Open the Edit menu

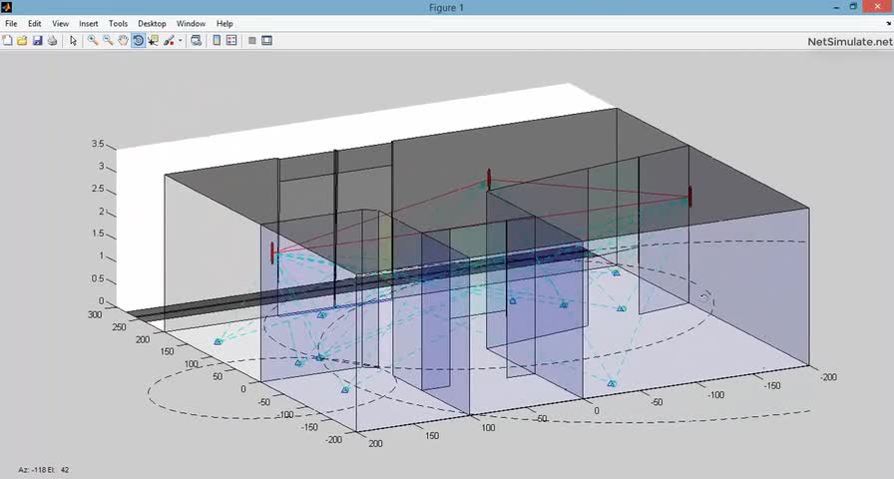tap(35, 23)
